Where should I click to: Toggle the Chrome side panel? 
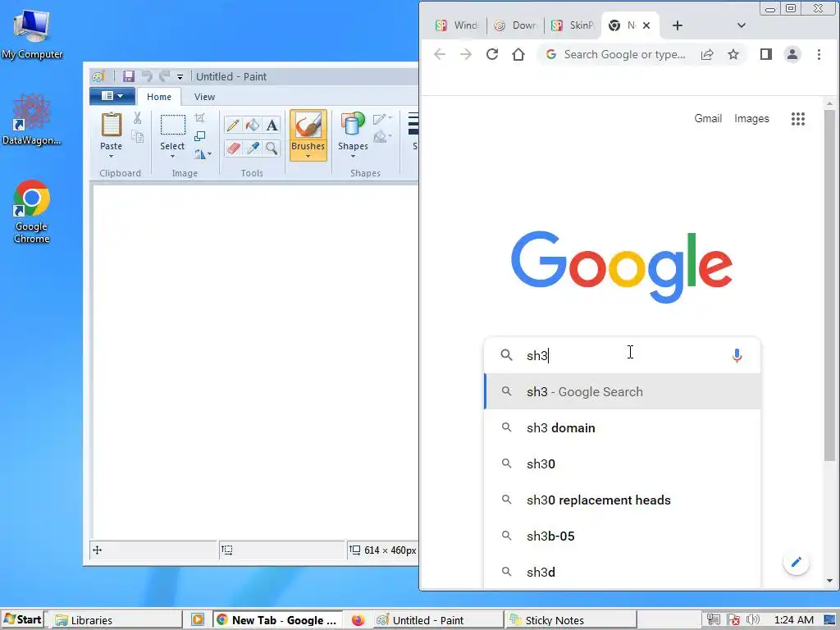click(x=766, y=54)
